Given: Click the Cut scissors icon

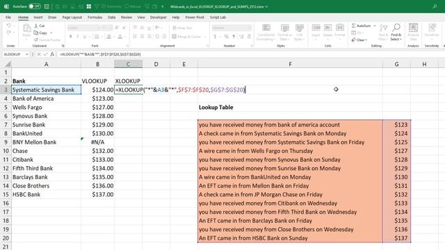Looking at the screenshot, I should pos(36,26).
